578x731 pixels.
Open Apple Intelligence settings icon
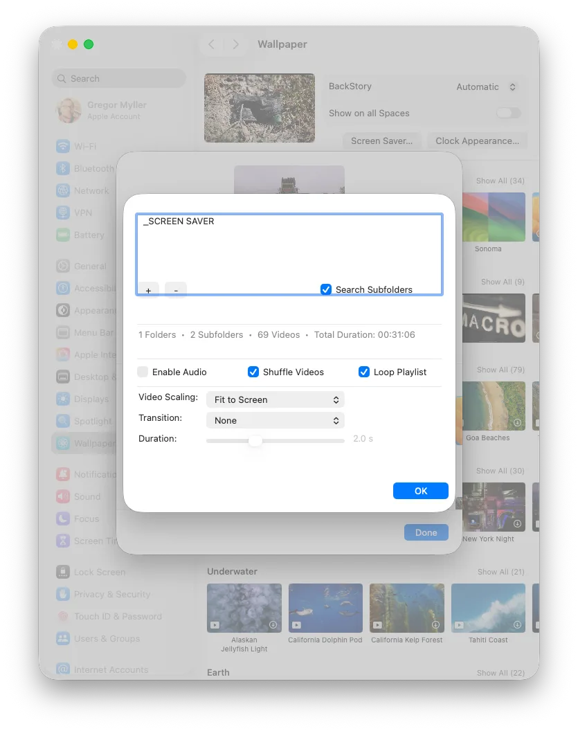coord(63,354)
